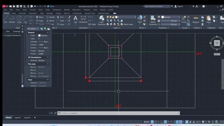This screenshot has width=224, height=126.
Task: Click the Trim tool
Action: [60, 17]
